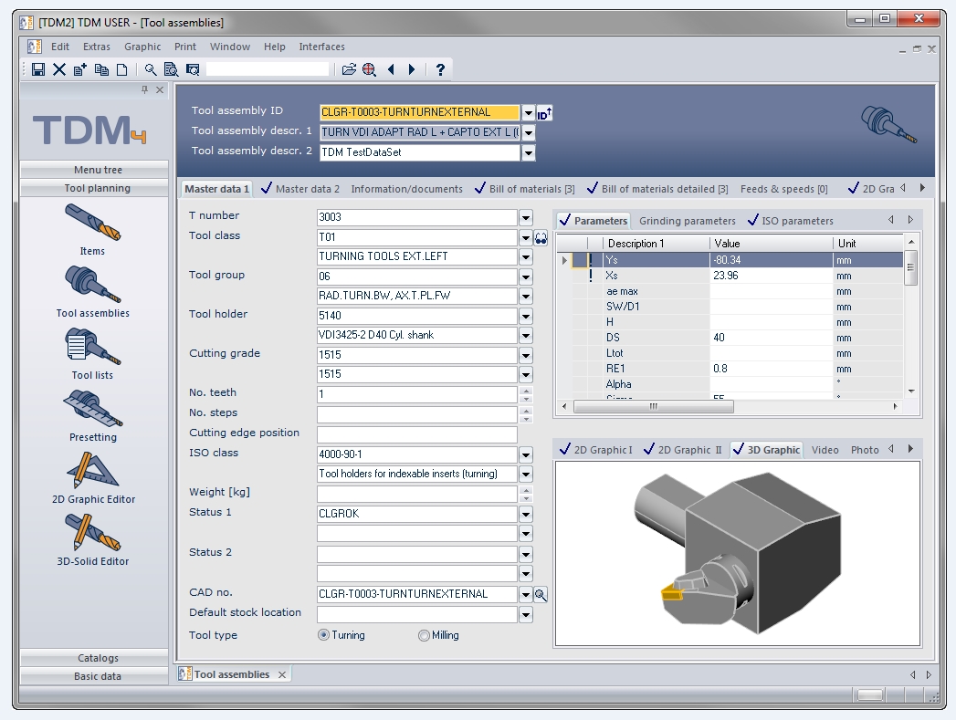Open the Tool holder 5140 dropdown
Image resolution: width=956 pixels, height=720 pixels.
[525, 316]
